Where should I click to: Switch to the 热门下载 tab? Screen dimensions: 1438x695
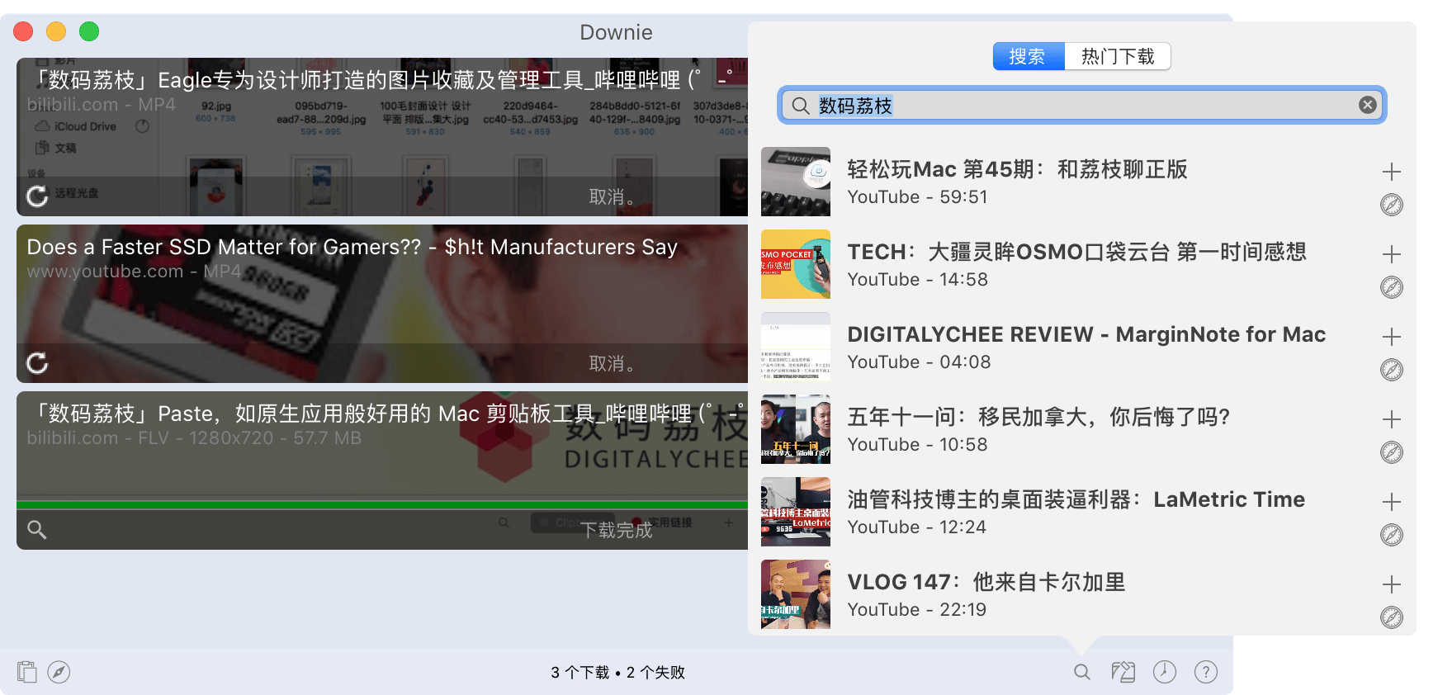tap(1117, 56)
